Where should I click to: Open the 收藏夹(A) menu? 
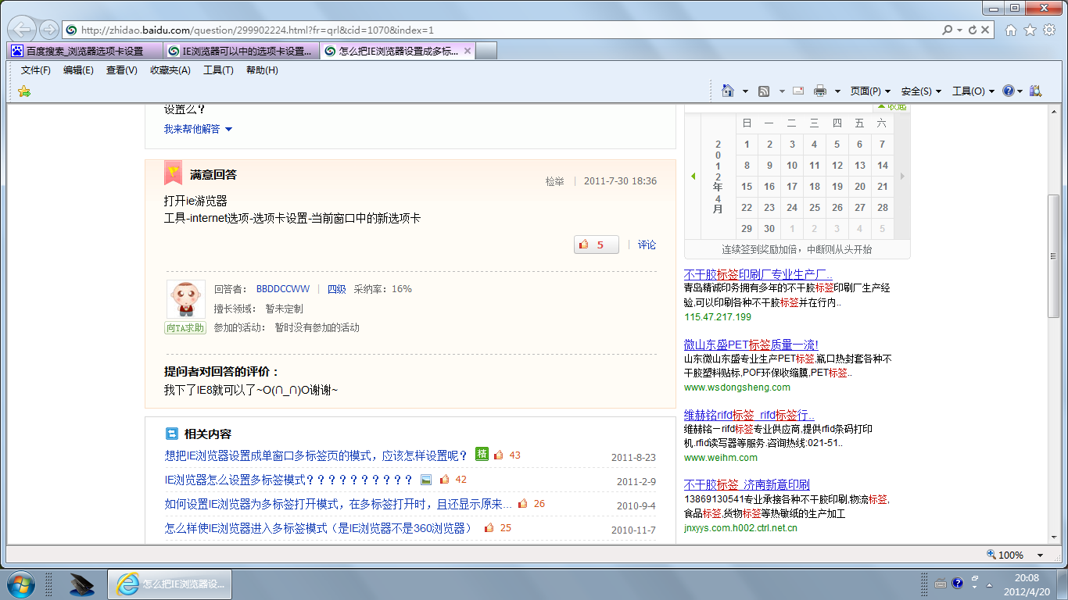coord(170,70)
